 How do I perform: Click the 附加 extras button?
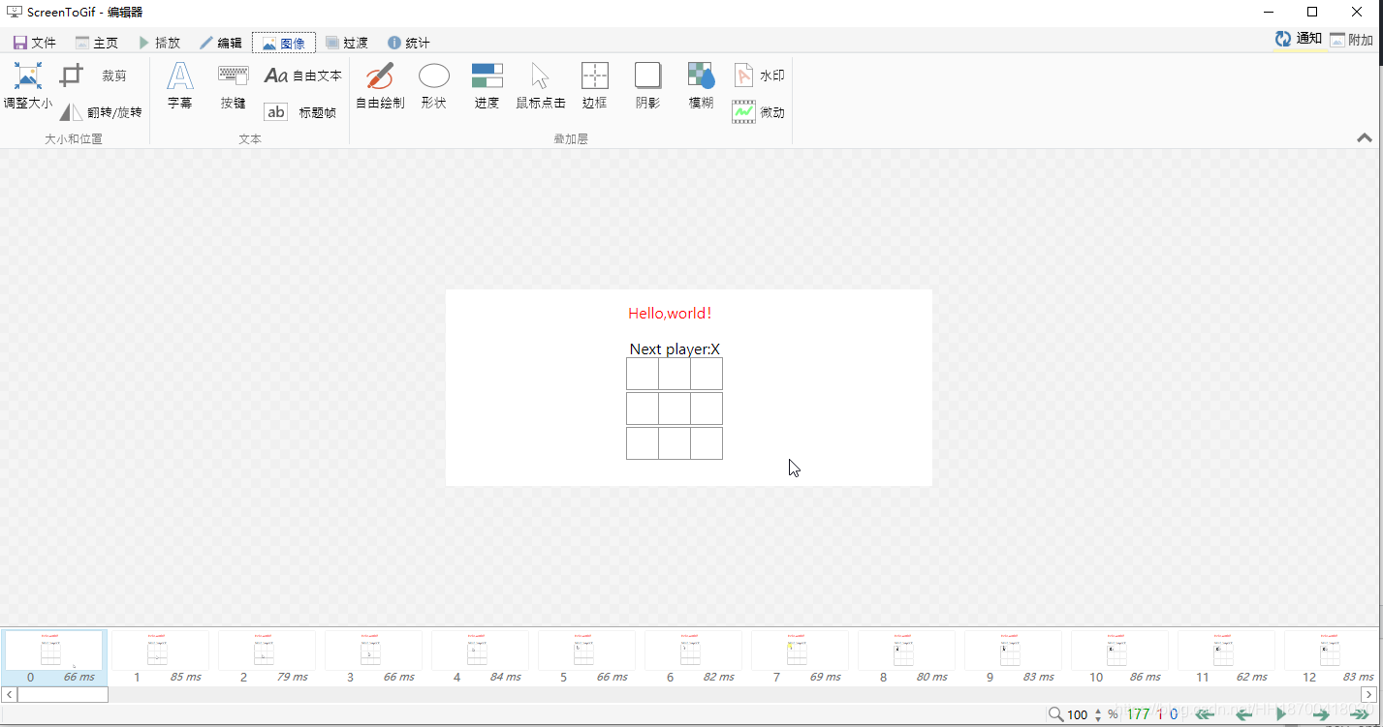point(1351,40)
